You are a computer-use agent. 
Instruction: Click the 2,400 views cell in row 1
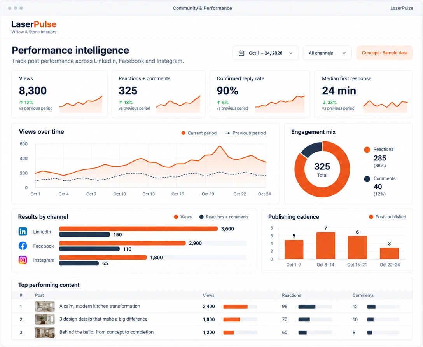coord(208,306)
